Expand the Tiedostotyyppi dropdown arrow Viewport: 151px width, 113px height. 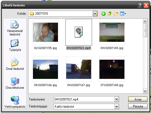point(116,106)
